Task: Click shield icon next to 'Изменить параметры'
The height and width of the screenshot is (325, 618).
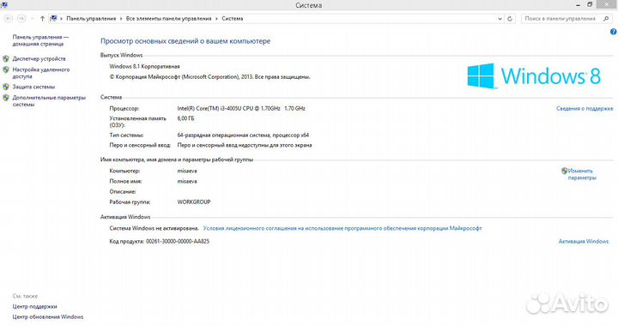Action: tap(565, 171)
